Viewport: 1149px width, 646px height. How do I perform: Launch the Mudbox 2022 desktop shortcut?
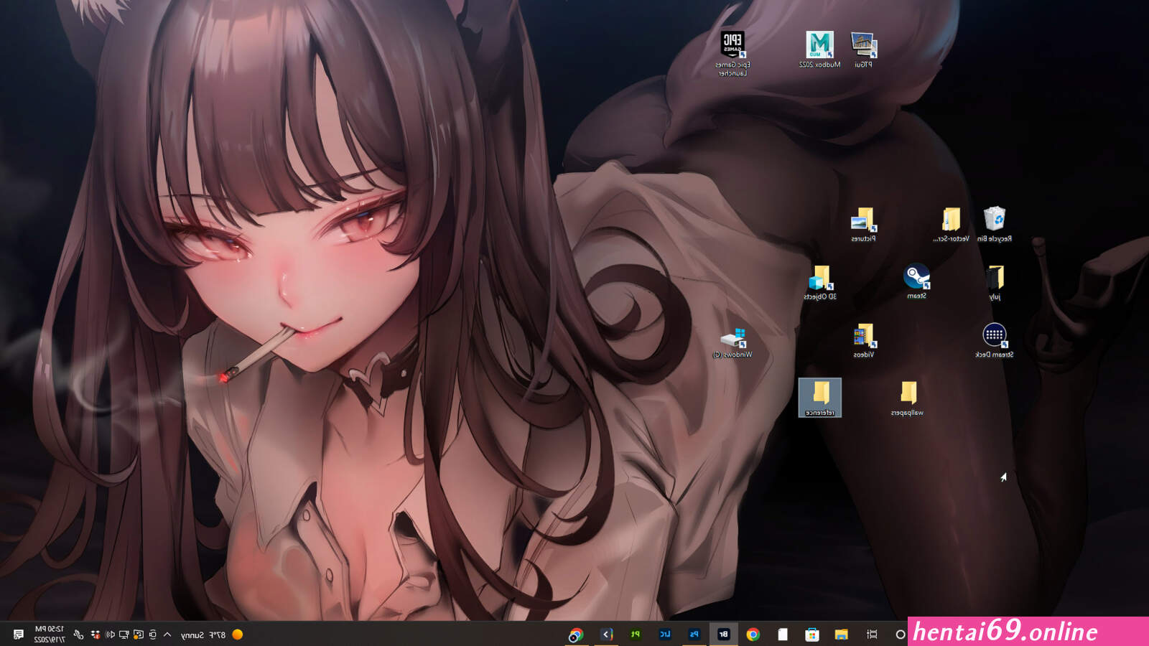tap(819, 50)
